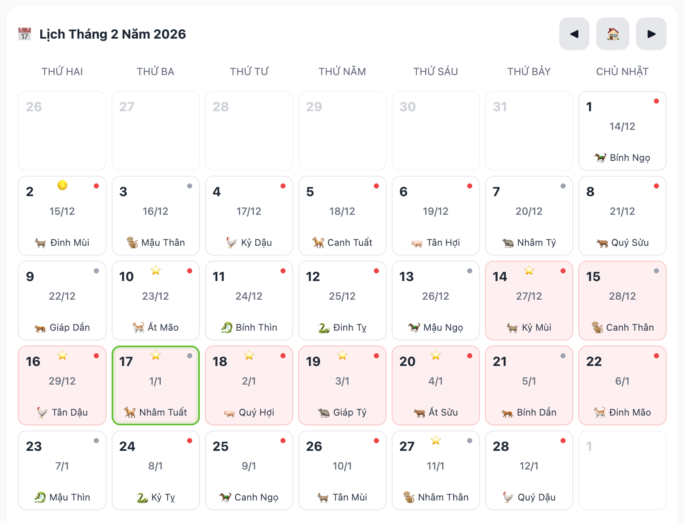
Task: Click the horse icon next to Bính Ngọ
Action: tap(600, 158)
